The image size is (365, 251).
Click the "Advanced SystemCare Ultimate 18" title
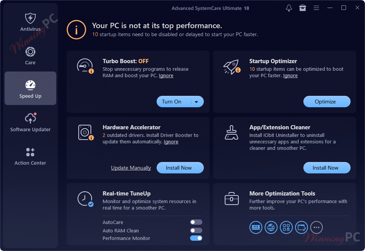(x=210, y=8)
